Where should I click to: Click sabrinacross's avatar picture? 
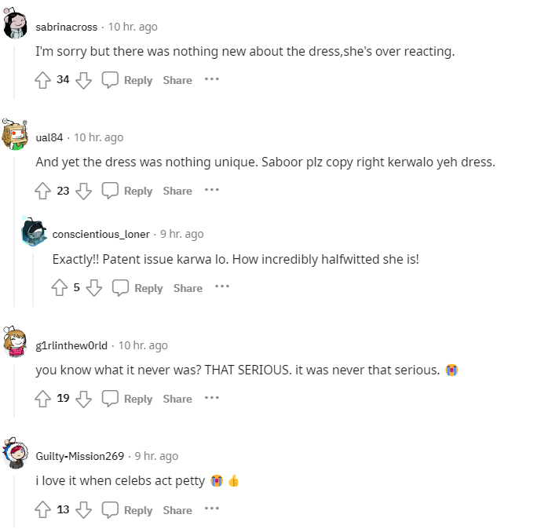point(16,27)
